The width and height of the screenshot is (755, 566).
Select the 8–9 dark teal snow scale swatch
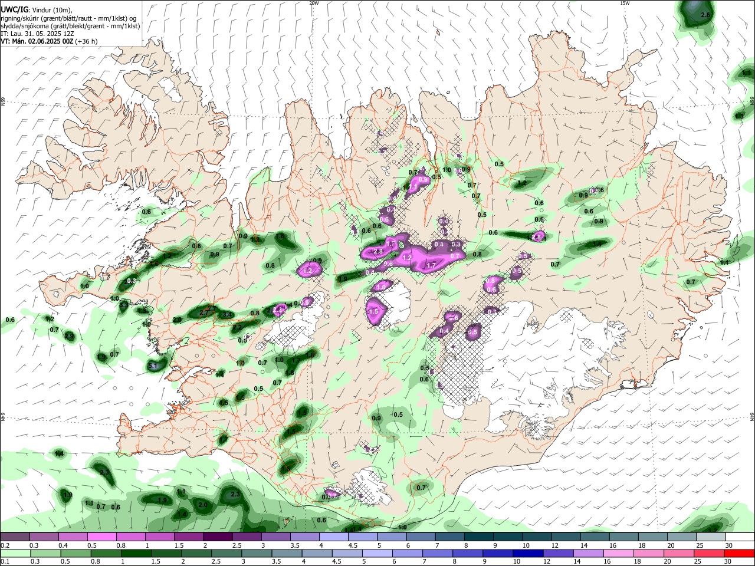[x=478, y=537]
